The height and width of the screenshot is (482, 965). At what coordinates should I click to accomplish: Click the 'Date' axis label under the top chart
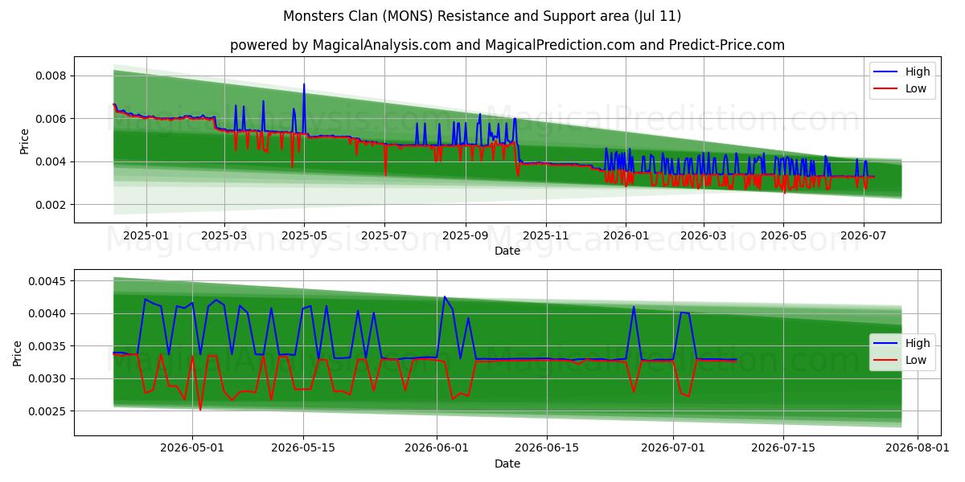click(507, 251)
